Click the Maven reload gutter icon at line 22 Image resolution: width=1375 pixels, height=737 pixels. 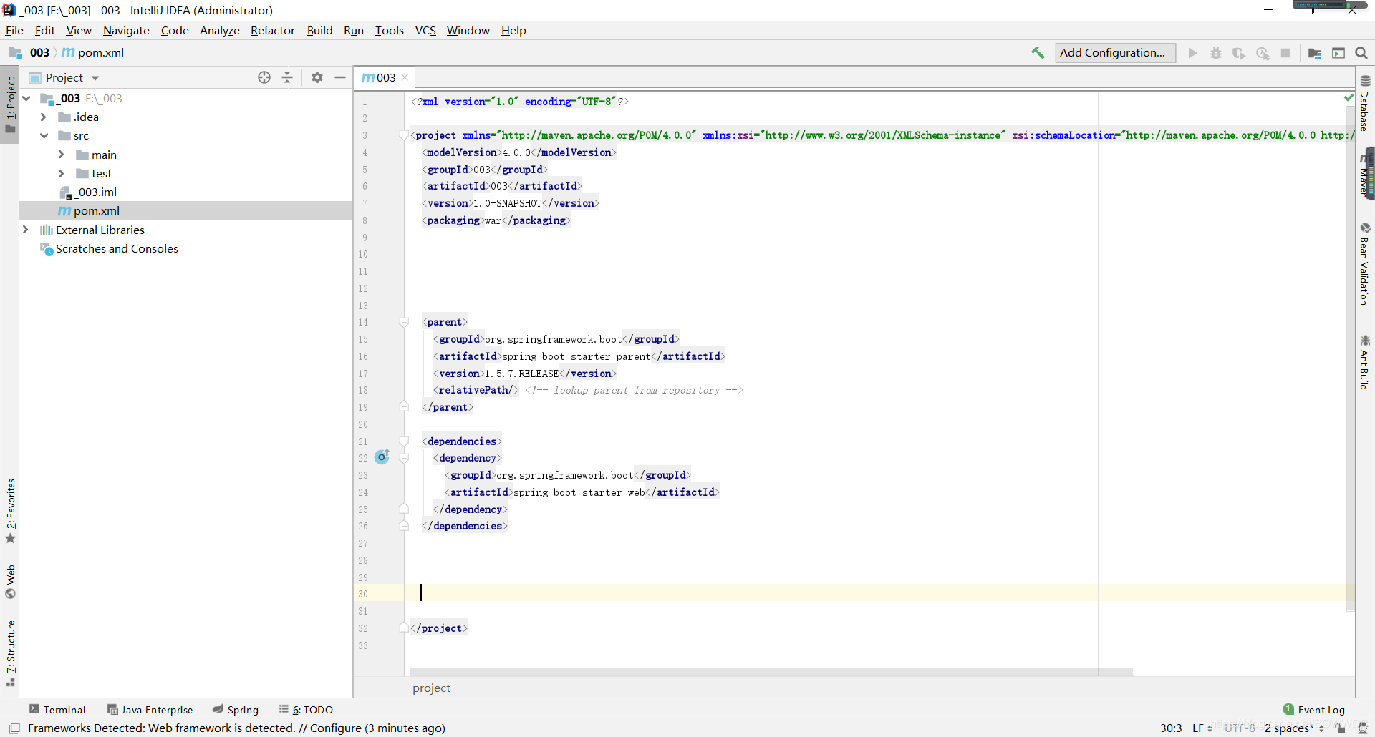(382, 457)
